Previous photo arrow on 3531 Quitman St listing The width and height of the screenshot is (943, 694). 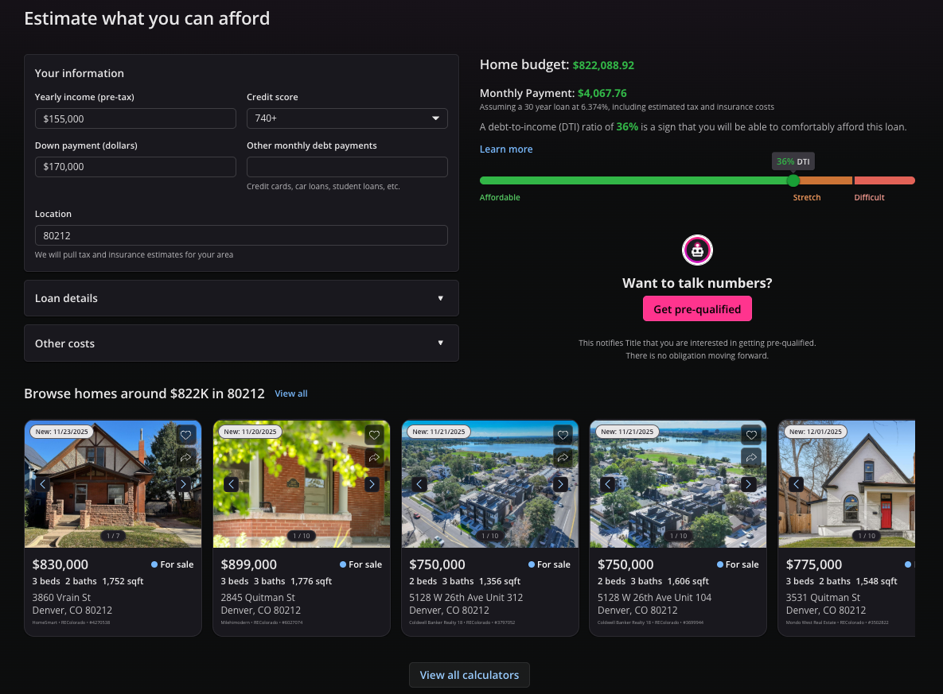pyautogui.click(x=797, y=484)
